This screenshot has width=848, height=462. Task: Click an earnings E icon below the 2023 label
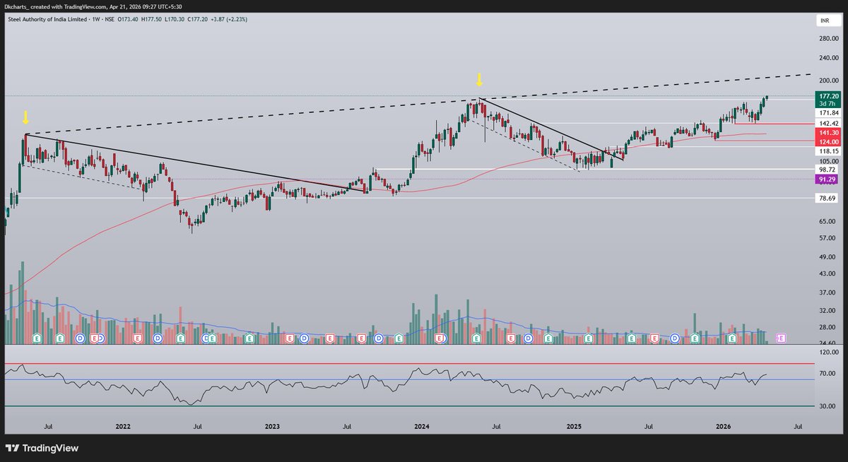[290, 339]
